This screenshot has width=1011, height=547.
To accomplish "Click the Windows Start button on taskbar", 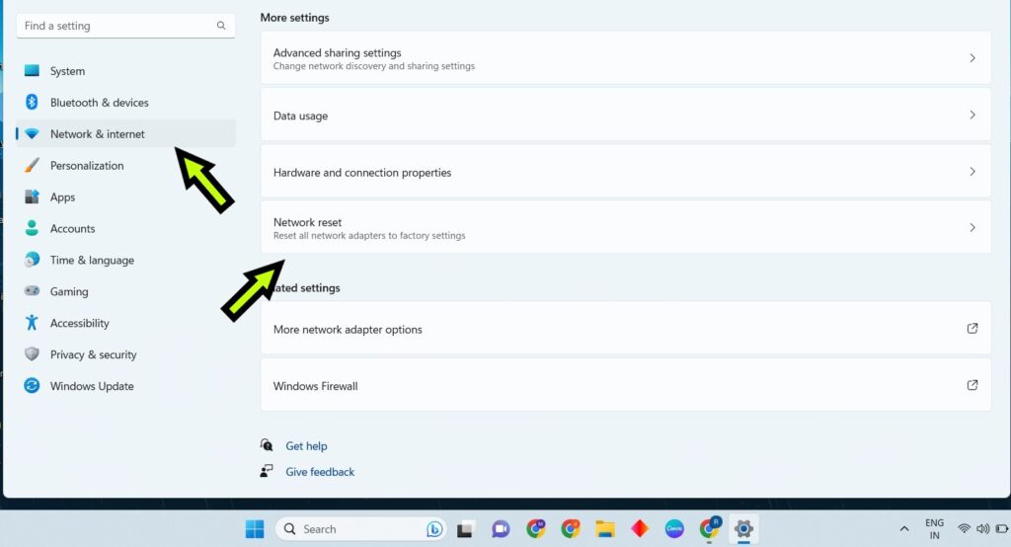I will pyautogui.click(x=255, y=529).
